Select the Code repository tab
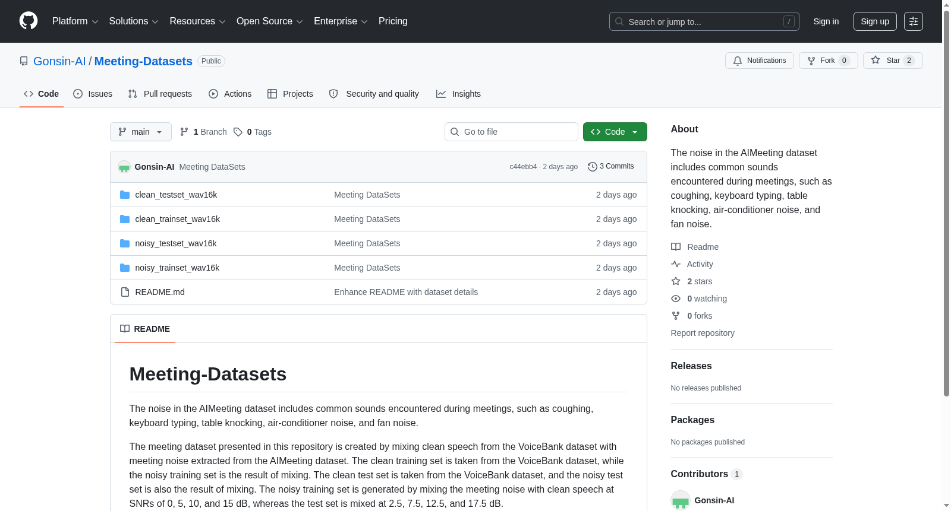The height and width of the screenshot is (511, 951). click(42, 94)
